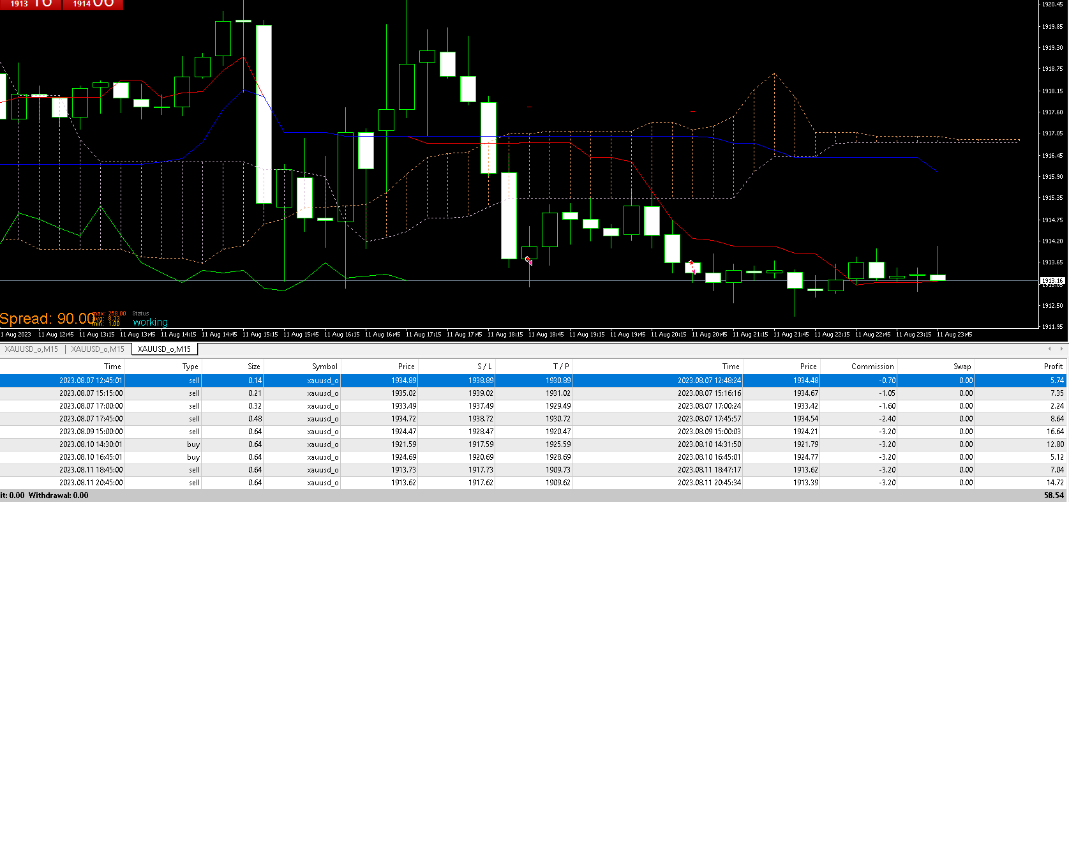Click the 11 Aug 20:45 time axis label
Image resolution: width=1069 pixels, height=862 pixels.
coord(710,335)
